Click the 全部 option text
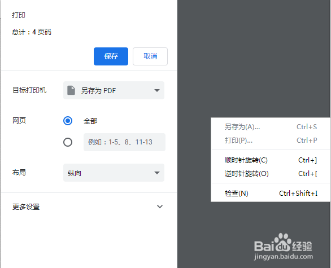The image size is (331, 268). pyautogui.click(x=90, y=121)
